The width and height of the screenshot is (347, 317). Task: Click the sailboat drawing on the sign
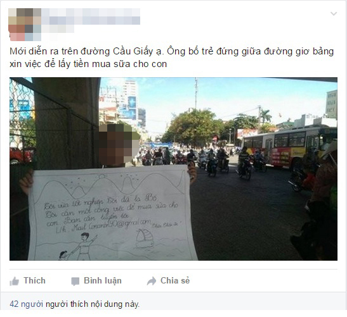tap(145, 239)
